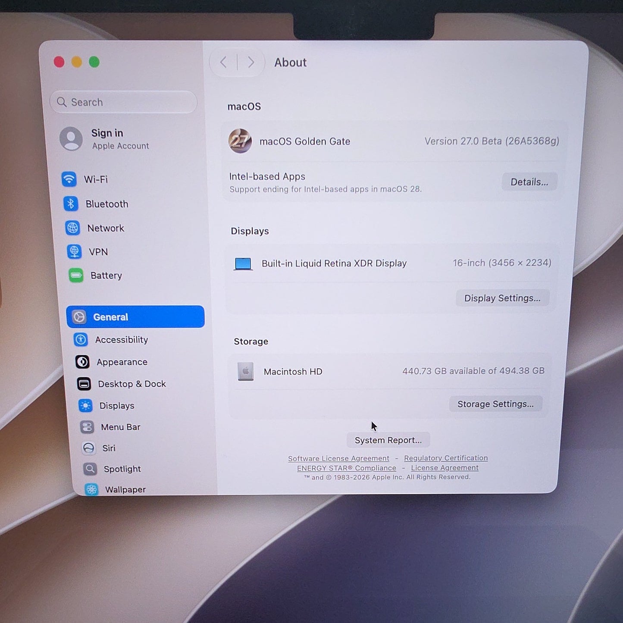Open Regulatory Certification link
This screenshot has width=623, height=623.
coord(446,458)
